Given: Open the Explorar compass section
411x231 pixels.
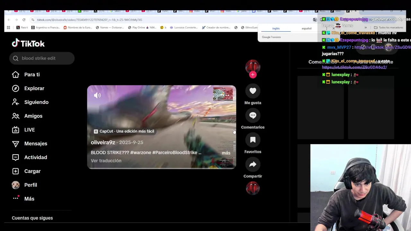Looking at the screenshot, I should (x=28, y=88).
